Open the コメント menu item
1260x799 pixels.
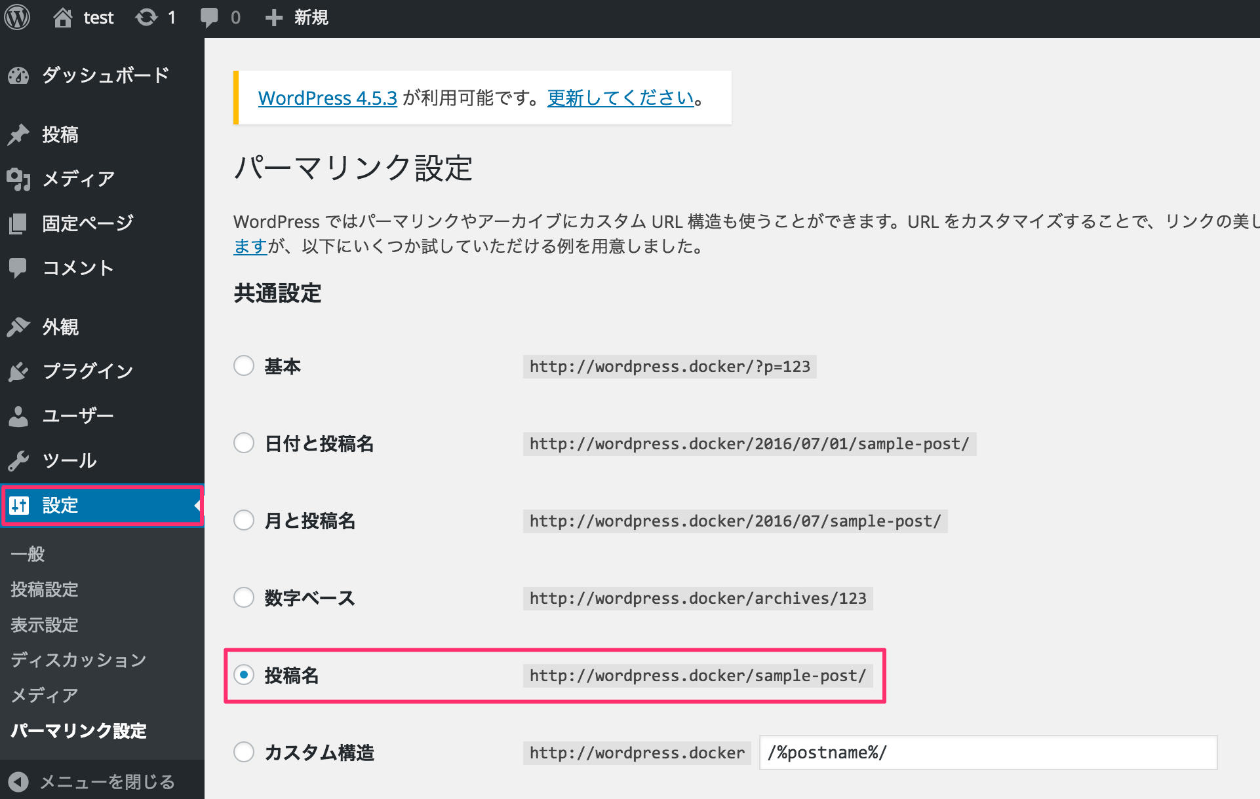click(102, 268)
